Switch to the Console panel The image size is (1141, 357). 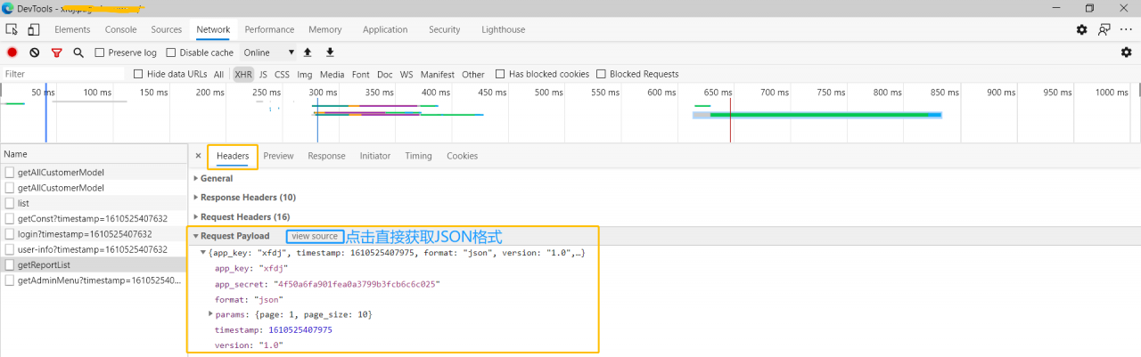pos(121,29)
